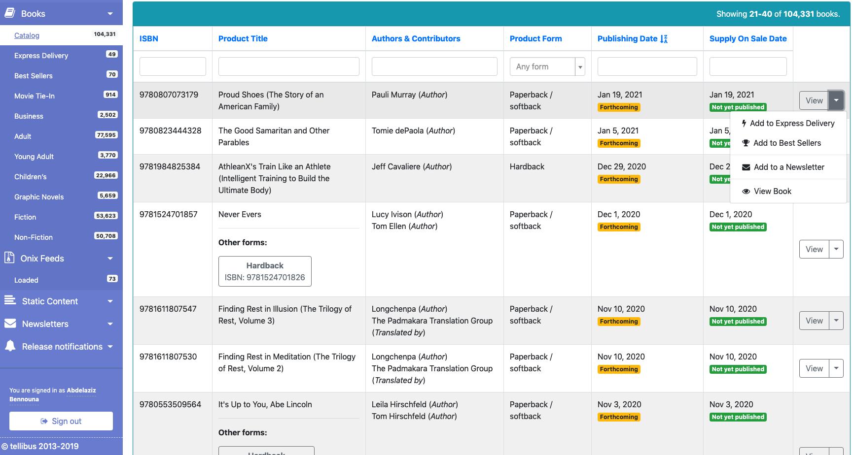The image size is (854, 455).
Task: Open action dropdown for Never Evers row
Action: pos(836,249)
